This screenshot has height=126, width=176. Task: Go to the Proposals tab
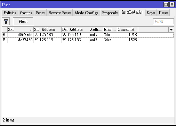coord(110,13)
